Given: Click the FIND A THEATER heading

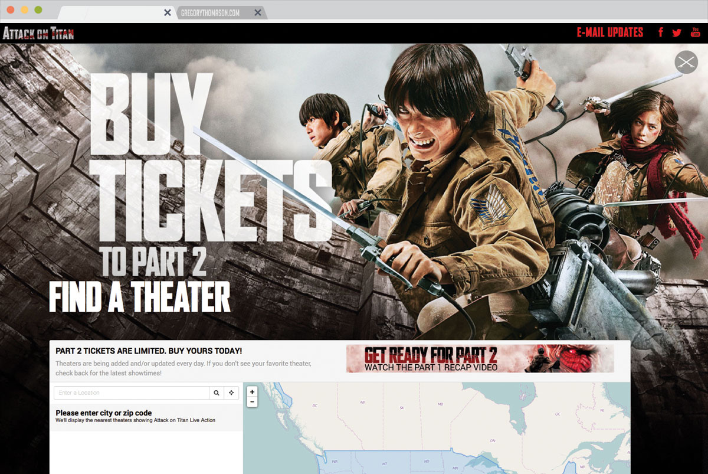Looking at the screenshot, I should click(x=139, y=297).
